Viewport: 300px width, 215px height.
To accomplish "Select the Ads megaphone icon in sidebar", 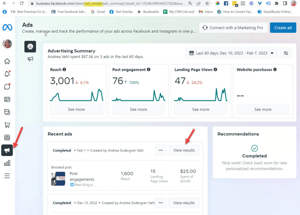I will coord(7,150).
